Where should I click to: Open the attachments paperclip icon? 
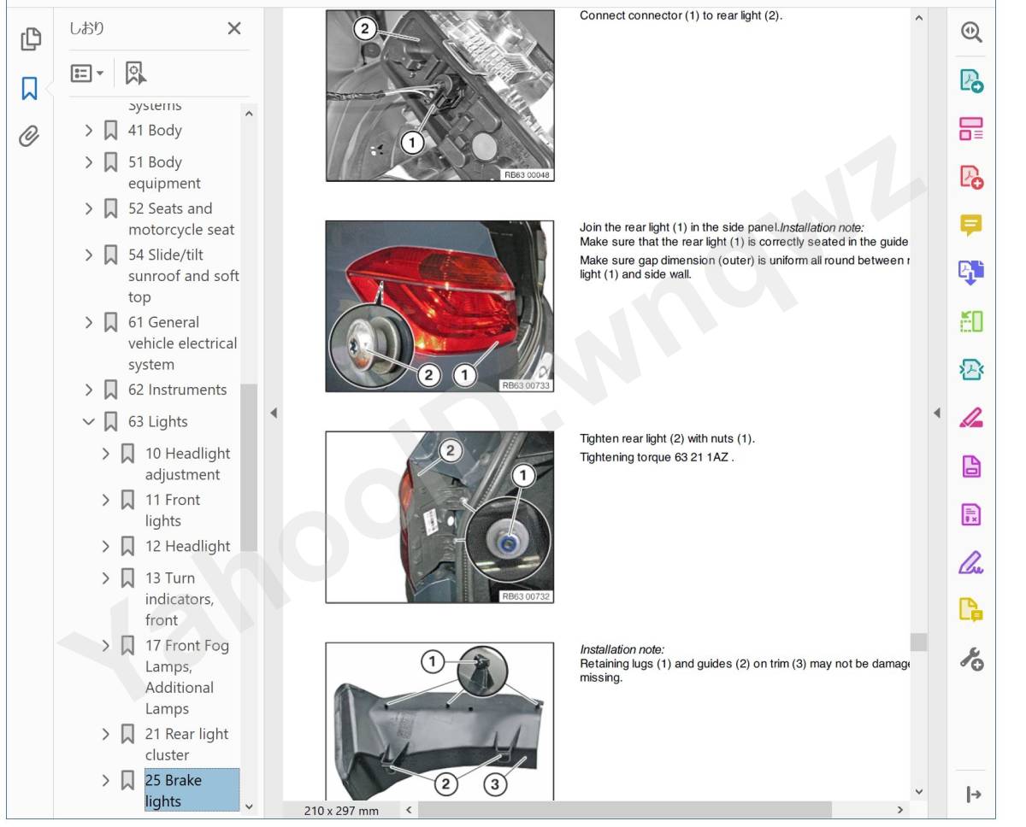tap(30, 135)
